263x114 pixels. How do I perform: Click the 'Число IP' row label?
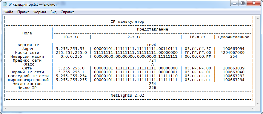tap(27, 87)
